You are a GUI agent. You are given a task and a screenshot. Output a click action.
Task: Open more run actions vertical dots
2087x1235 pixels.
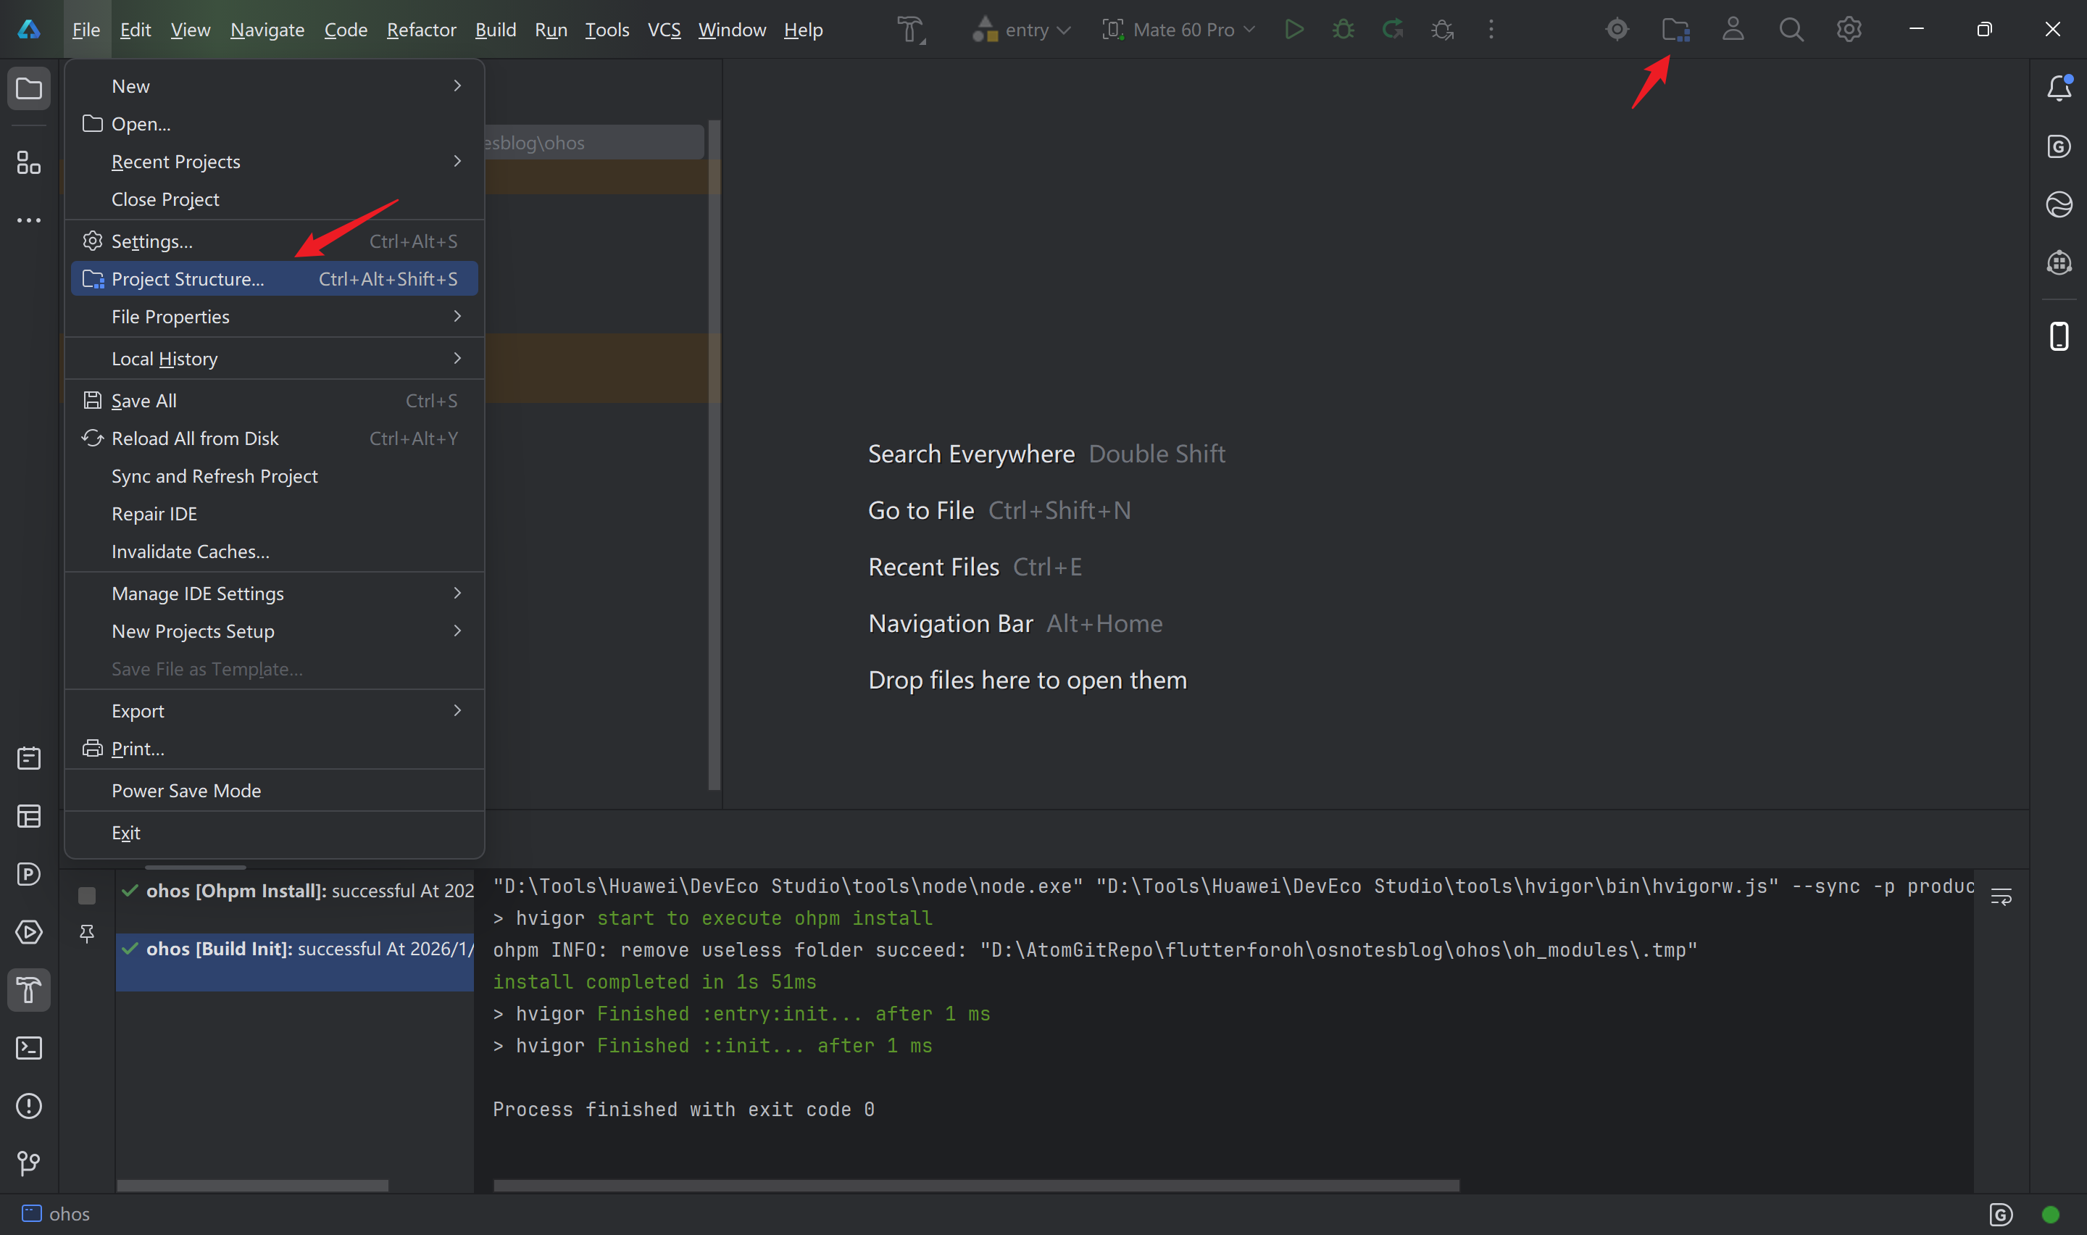point(1491,30)
